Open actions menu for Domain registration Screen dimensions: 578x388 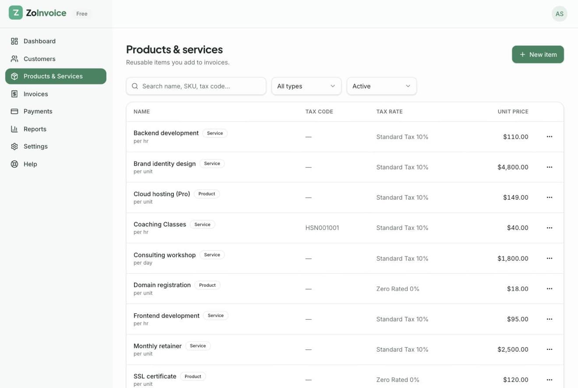coord(550,289)
